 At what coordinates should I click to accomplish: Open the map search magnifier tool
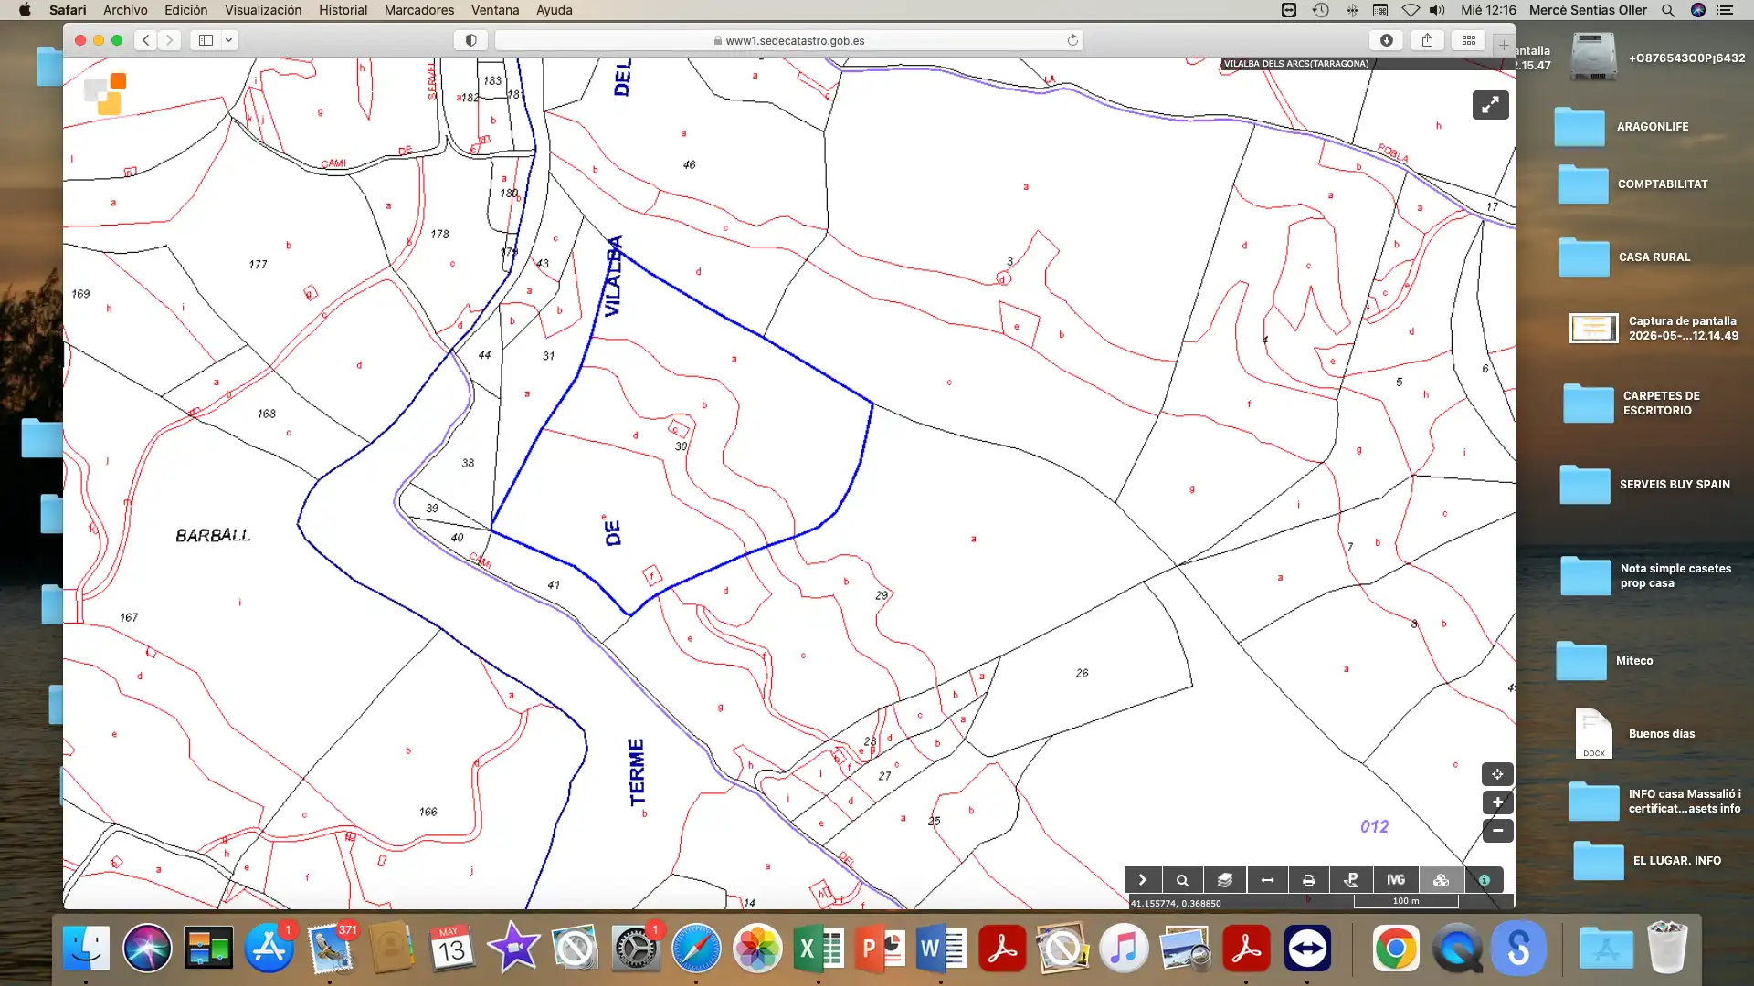[1182, 880]
